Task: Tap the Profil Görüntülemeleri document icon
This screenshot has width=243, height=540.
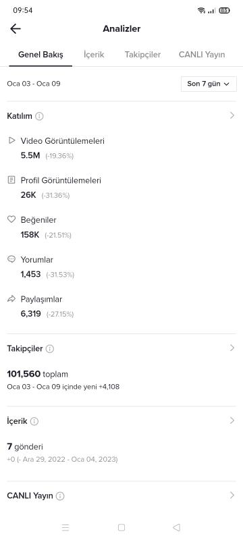Action: click(x=11, y=180)
